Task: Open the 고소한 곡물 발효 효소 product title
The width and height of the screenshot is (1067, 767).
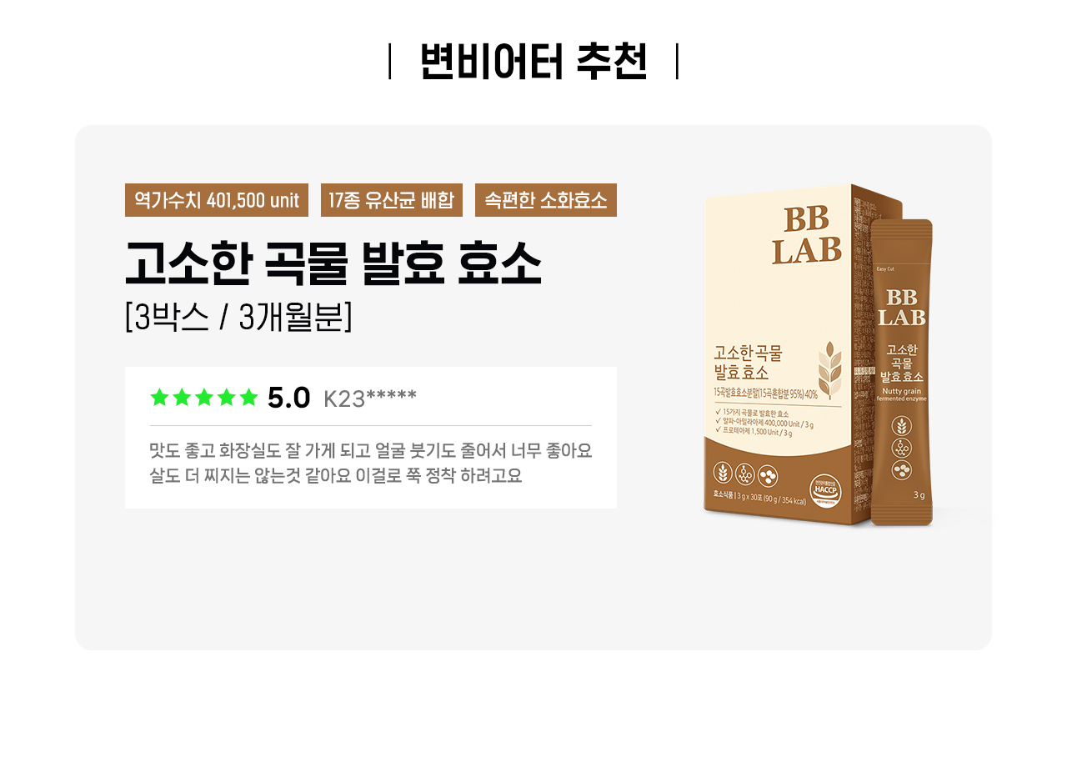Action: click(x=333, y=263)
